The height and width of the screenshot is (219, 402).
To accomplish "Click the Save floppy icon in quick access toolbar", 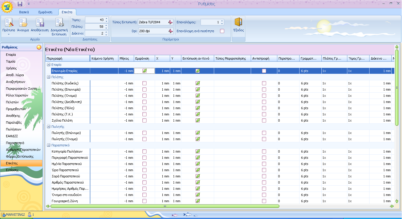I will (20, 4).
